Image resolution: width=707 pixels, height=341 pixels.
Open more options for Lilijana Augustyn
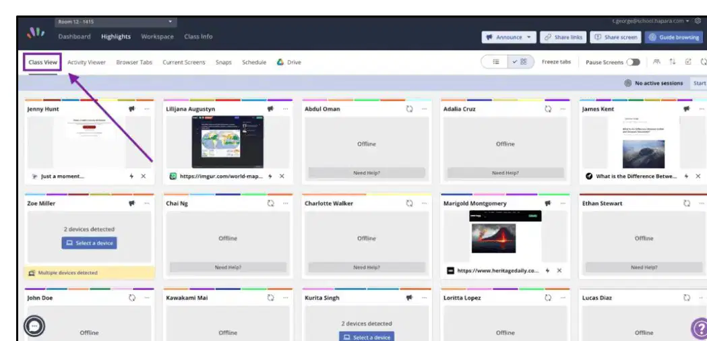point(285,109)
